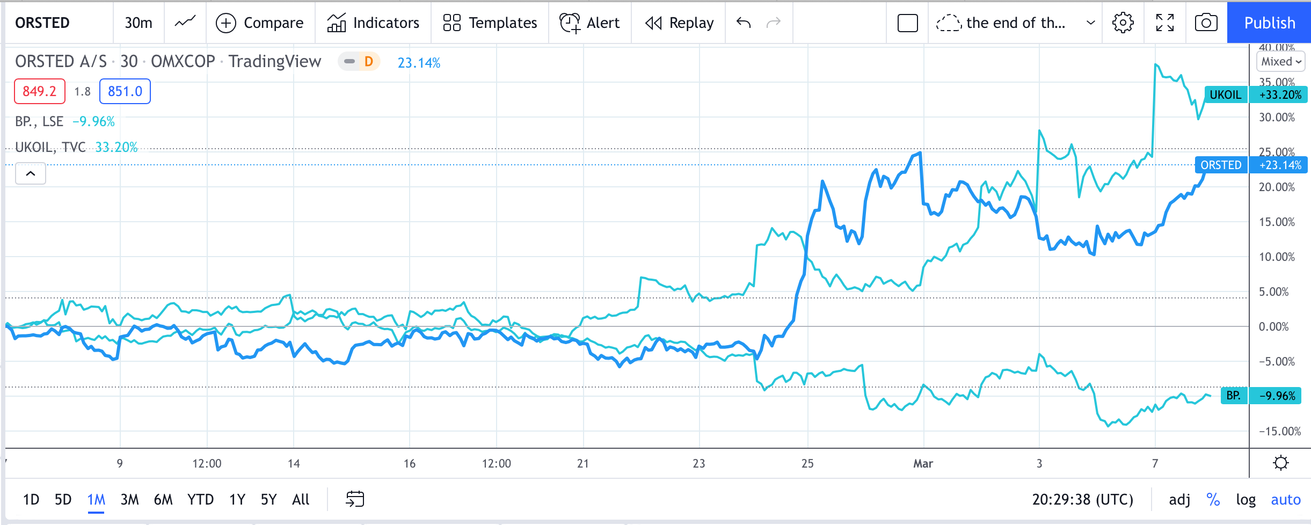This screenshot has width=1311, height=525.
Task: Switch to 5Y time range
Action: [268, 500]
